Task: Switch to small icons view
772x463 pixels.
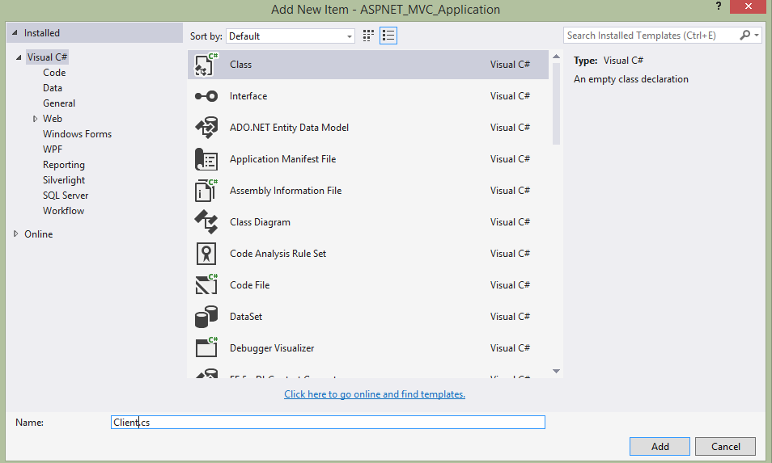Action: [369, 36]
